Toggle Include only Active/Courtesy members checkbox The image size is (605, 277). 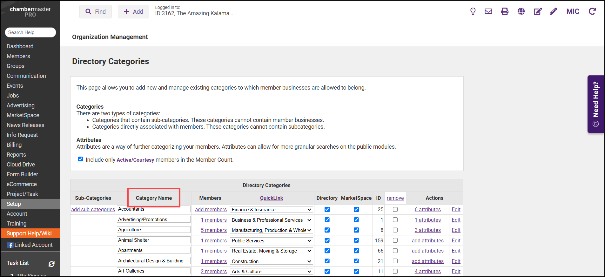[81, 159]
